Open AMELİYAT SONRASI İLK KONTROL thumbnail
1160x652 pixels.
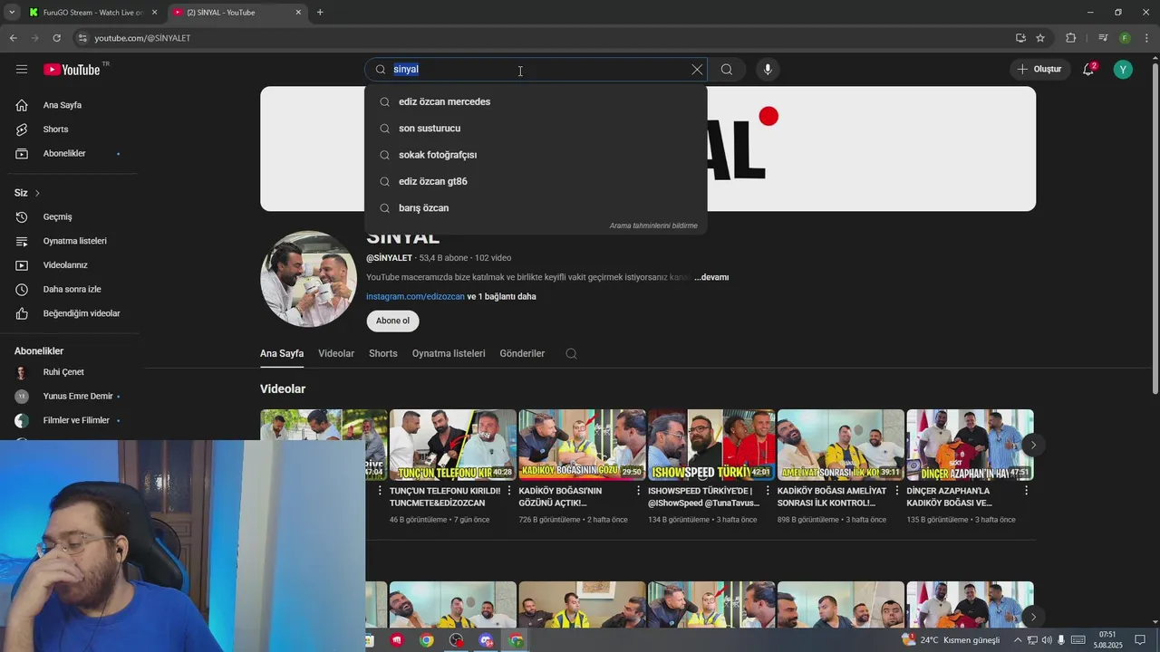841,445
